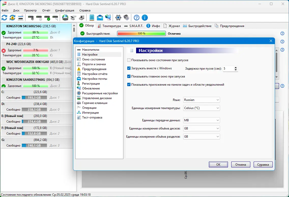Click disk with clock toolbar icon
Screen dimensions: 289x197
click(x=39, y=18)
